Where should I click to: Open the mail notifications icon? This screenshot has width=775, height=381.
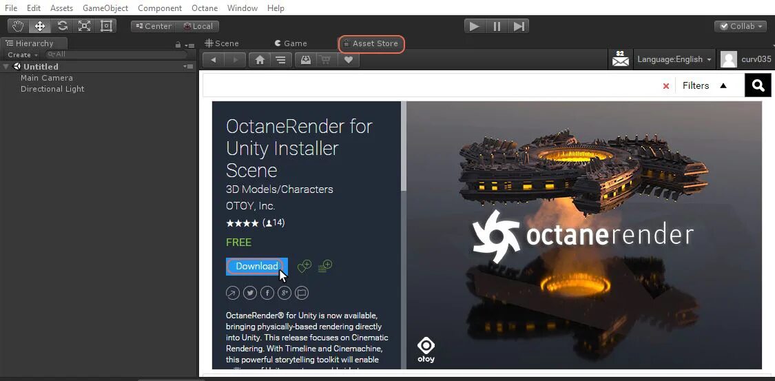point(620,59)
